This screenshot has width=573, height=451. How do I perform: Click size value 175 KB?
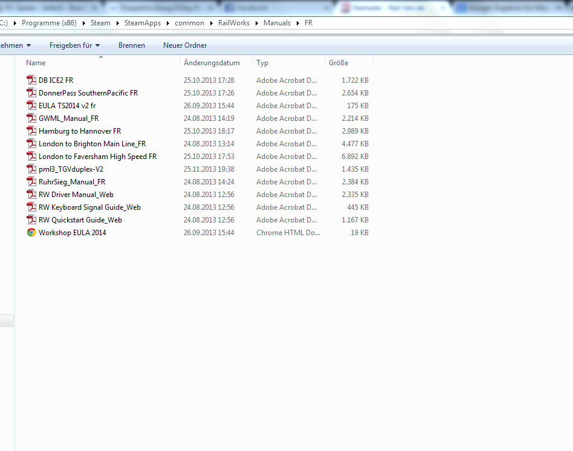(x=357, y=106)
